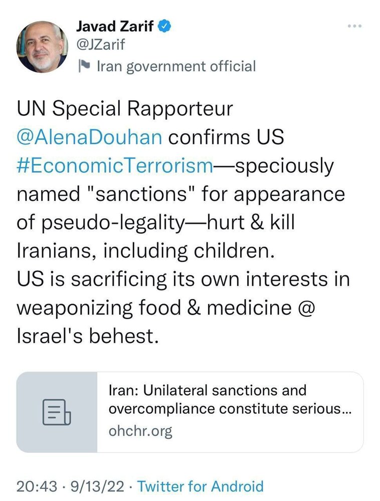This screenshot has height=501, width=380.
Task: Open the "Iran: Unilateral sanctions and" card title
Action: pos(207,390)
